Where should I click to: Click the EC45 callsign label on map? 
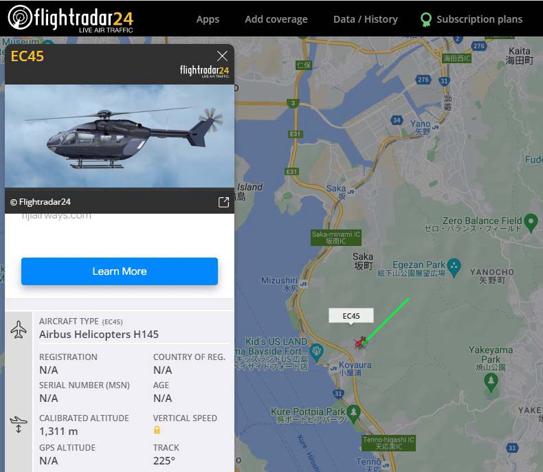(x=351, y=316)
